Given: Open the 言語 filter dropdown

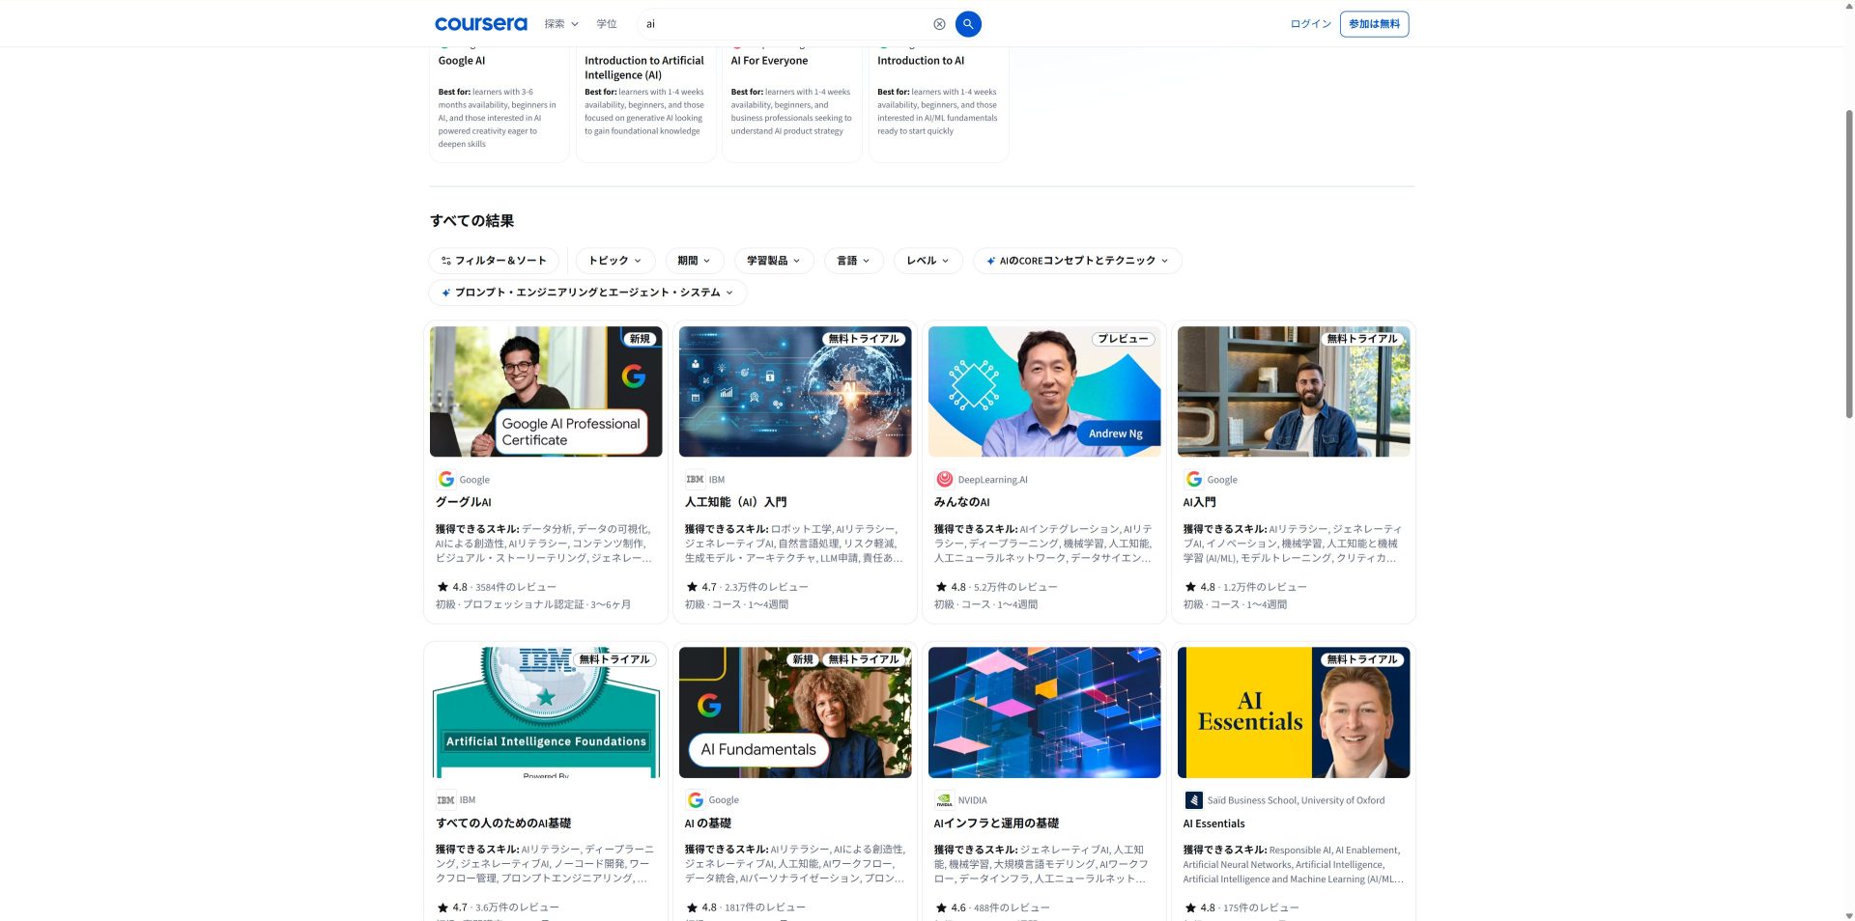Looking at the screenshot, I should tap(853, 261).
